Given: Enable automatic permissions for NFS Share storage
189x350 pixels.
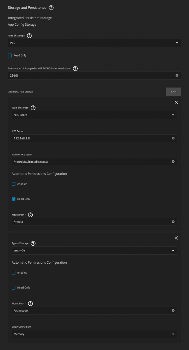Looking at the screenshot, I should coord(14,184).
